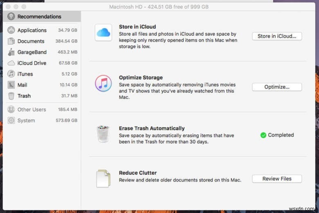Click the Store in iCloud description paragraph
Image resolution: width=319 pixels, height=213 pixels.
click(178, 40)
